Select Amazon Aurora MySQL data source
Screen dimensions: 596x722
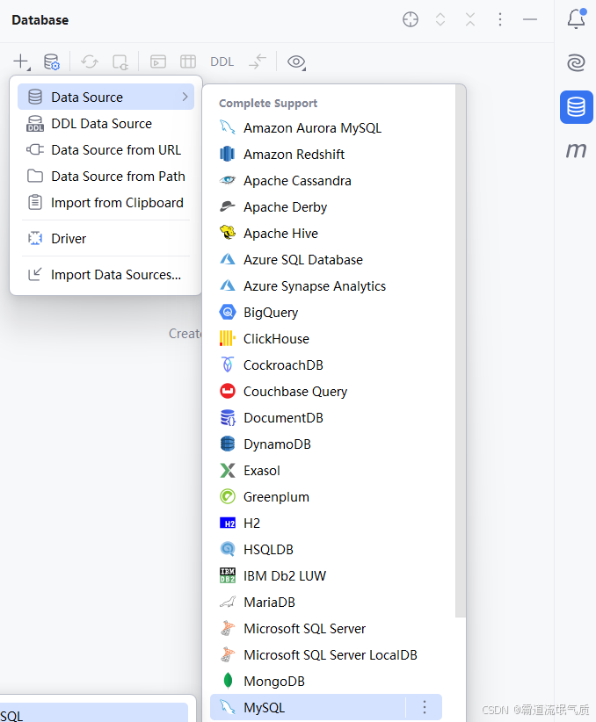[326, 128]
